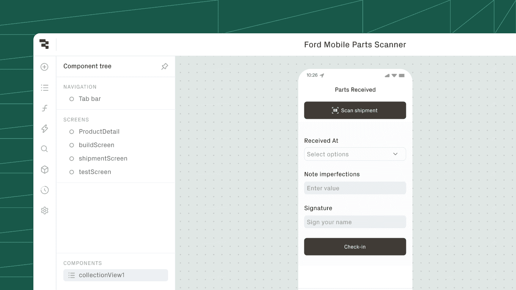The image size is (516, 290).
Task: Select the testScreen radio circle
Action: 72,172
